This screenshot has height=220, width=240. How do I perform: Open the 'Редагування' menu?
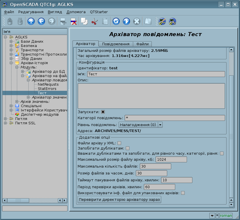(x=31, y=12)
